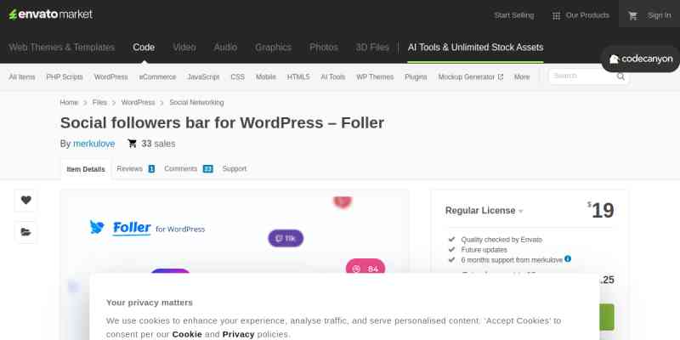Click the Sign In link
This screenshot has width=680, height=340.
659,15
